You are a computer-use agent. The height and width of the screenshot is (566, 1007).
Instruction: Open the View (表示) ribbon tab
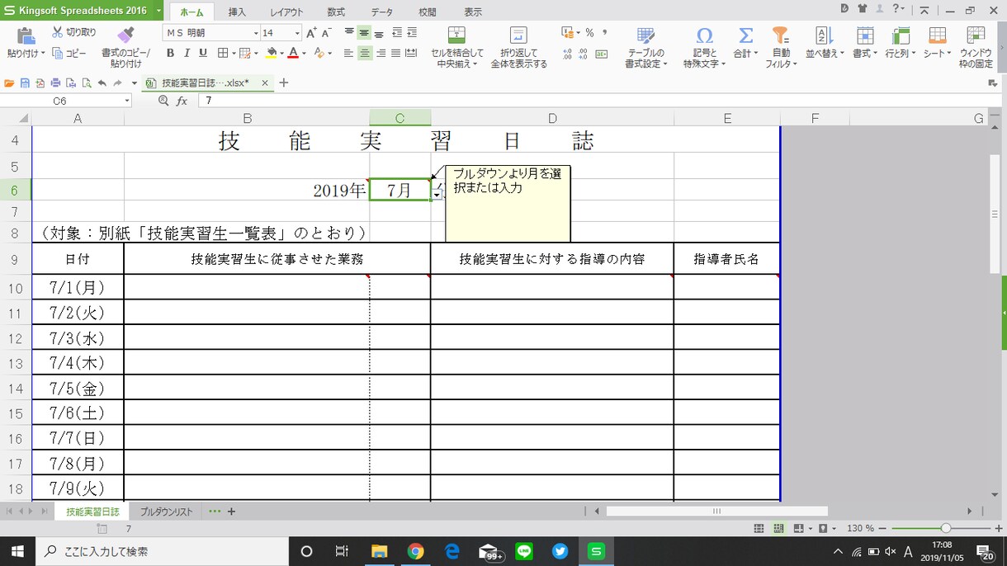(473, 12)
